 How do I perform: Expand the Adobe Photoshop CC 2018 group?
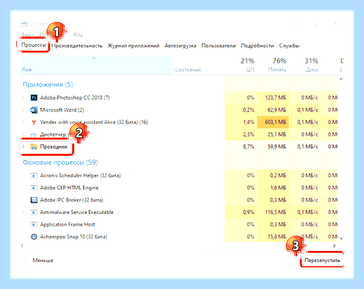(23, 97)
